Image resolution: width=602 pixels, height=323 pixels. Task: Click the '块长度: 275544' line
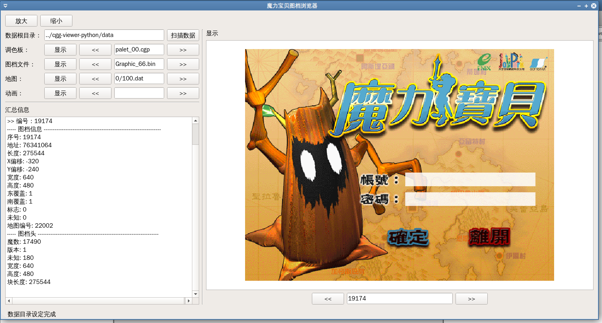click(x=29, y=282)
